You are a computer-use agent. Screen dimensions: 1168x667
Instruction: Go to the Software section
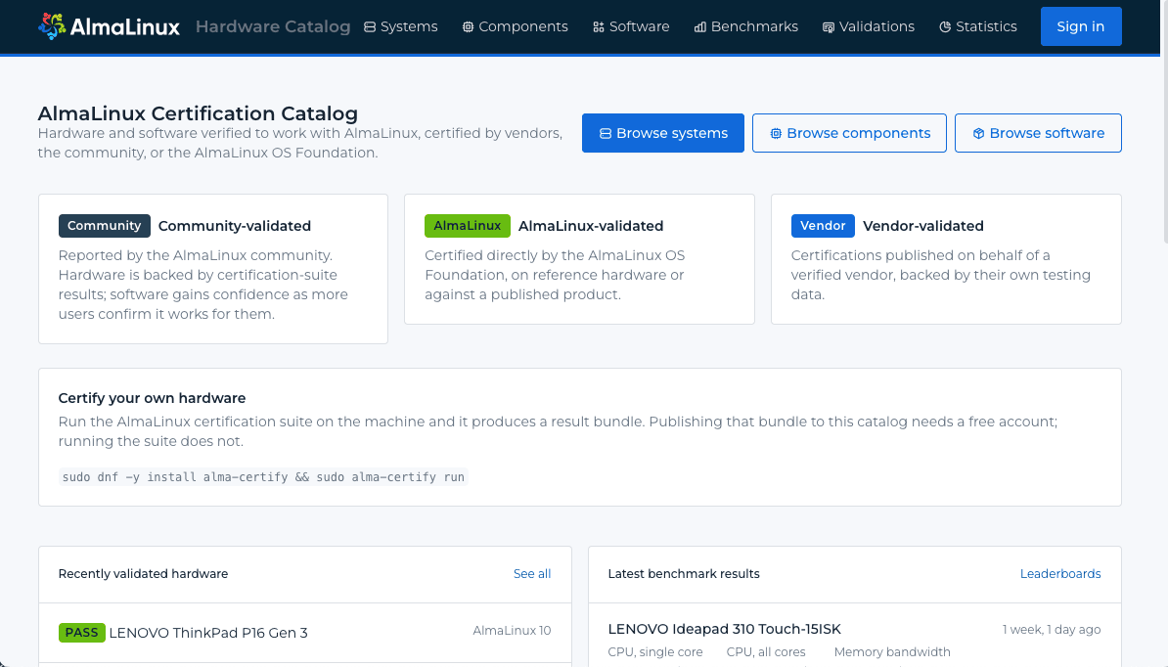pyautogui.click(x=631, y=26)
